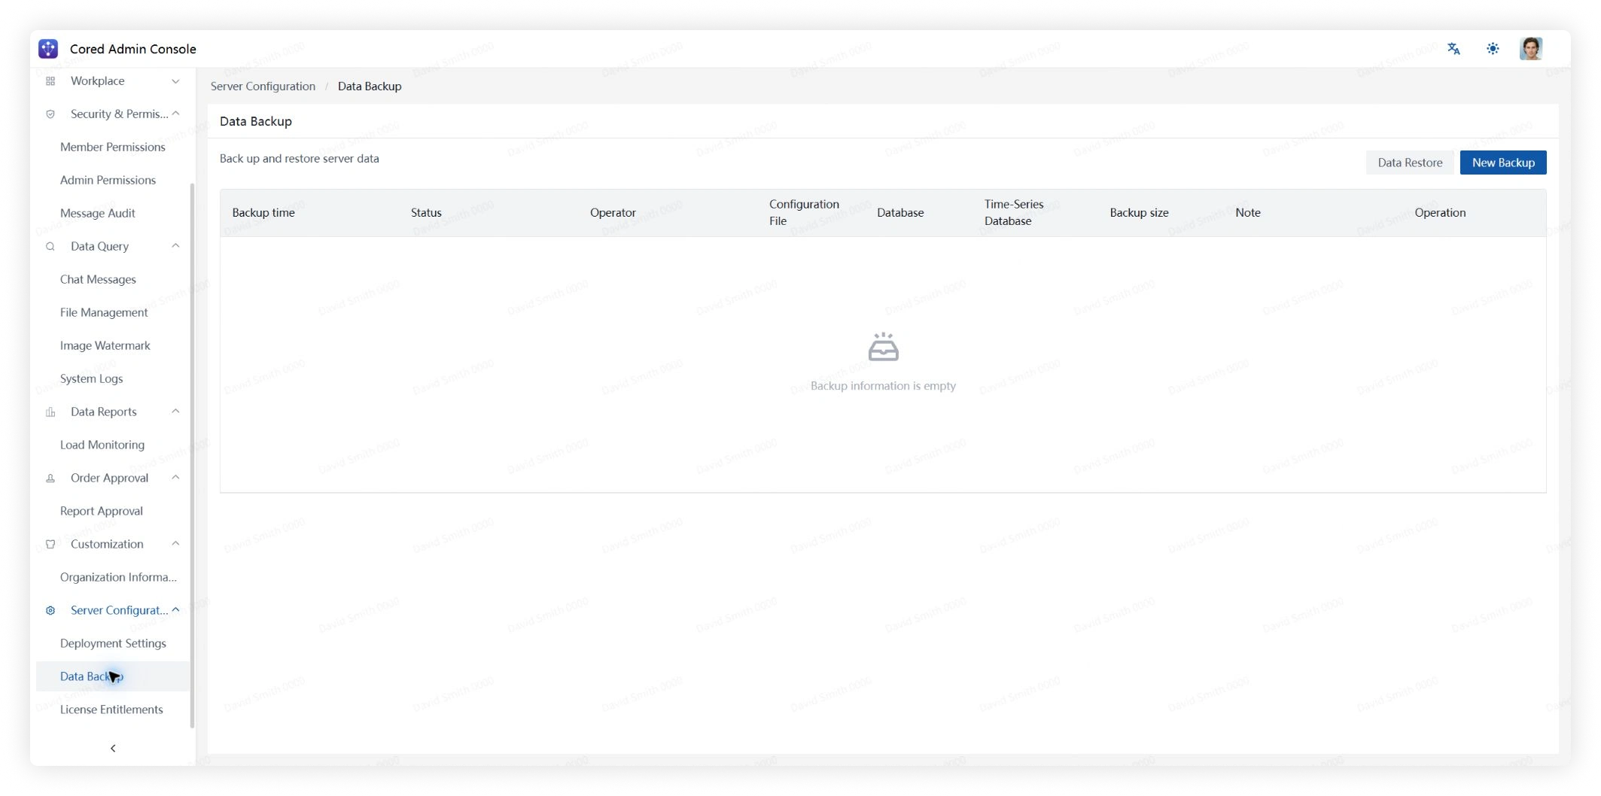Click the Data Query magnifier icon
This screenshot has height=796, width=1601.
coord(50,247)
